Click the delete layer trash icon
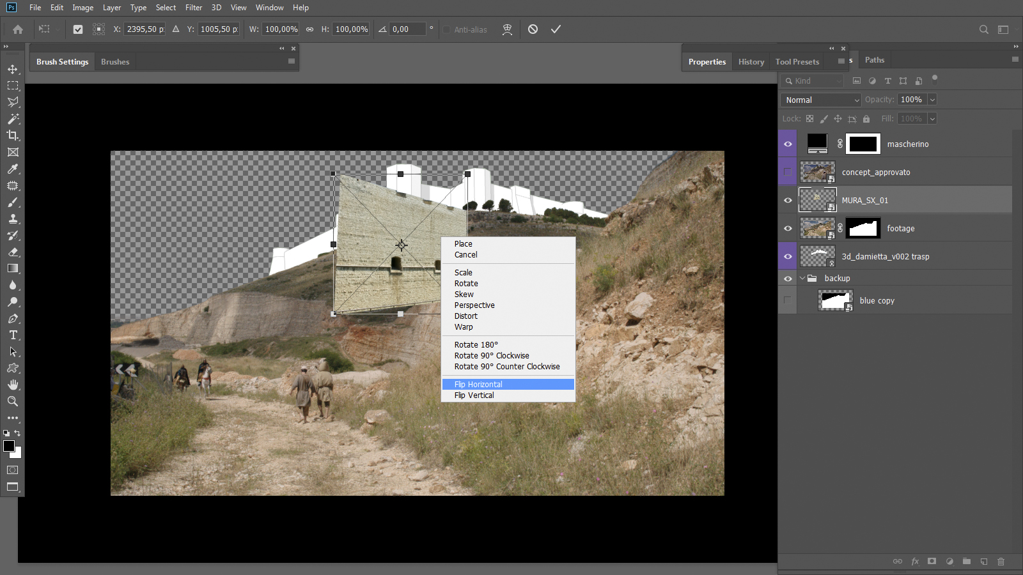The image size is (1023, 575). 1001,562
